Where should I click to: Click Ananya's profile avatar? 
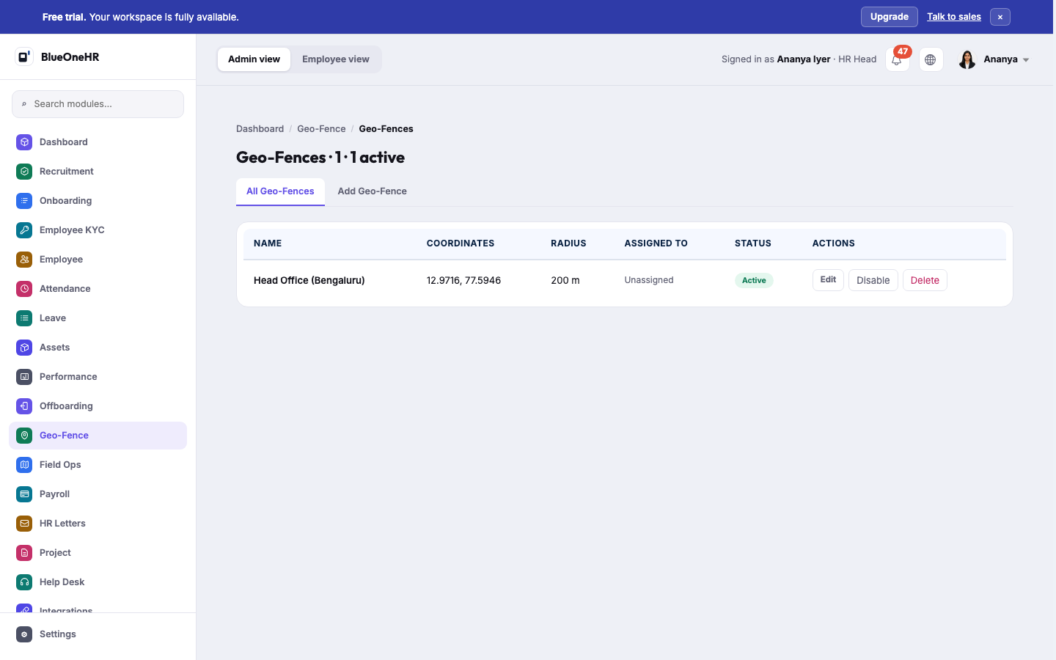click(x=967, y=59)
